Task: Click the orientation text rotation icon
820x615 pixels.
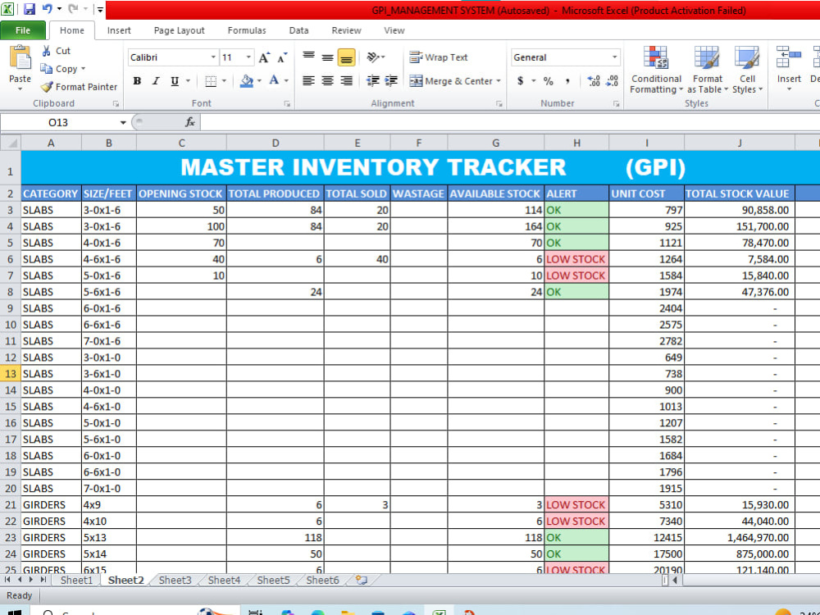Action: point(373,57)
